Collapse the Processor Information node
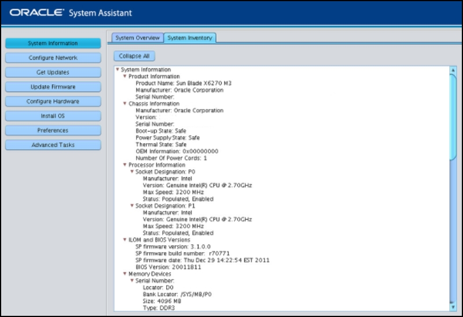Viewport: 463px width, 317px height. tap(124, 165)
